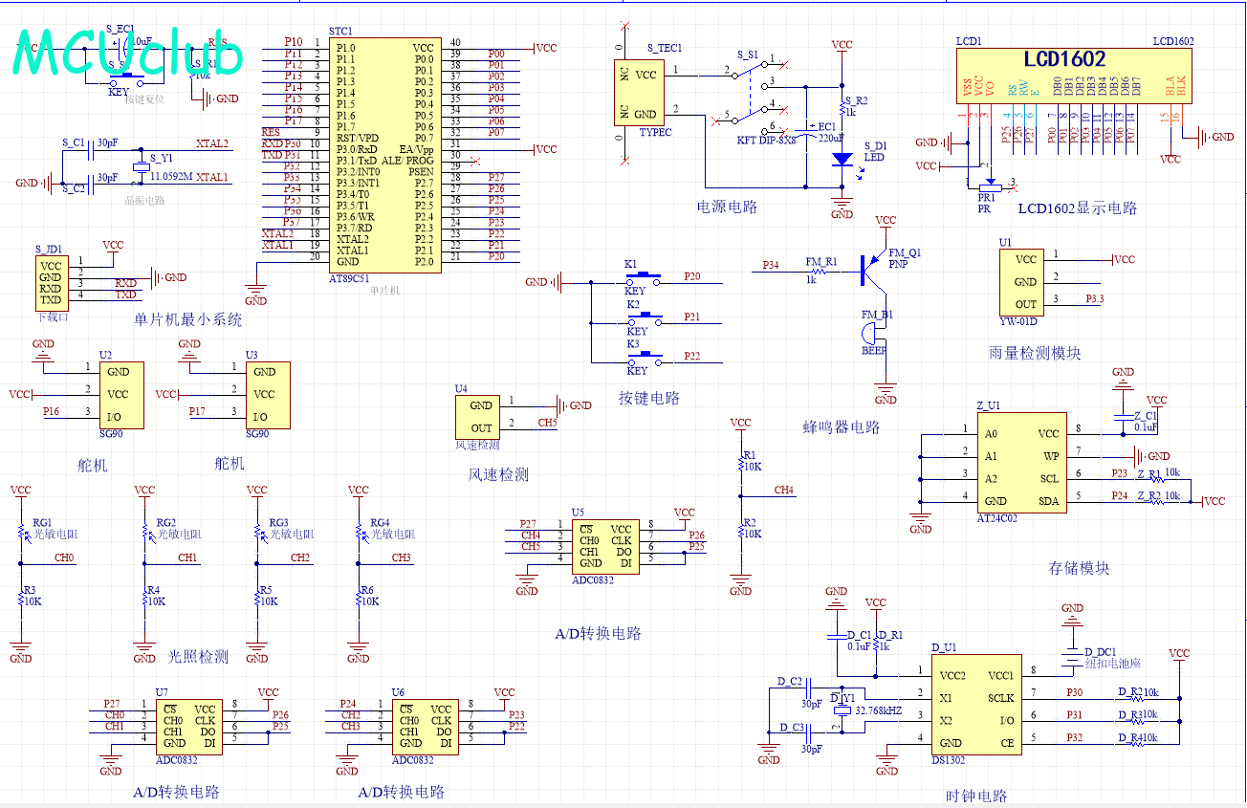Click the S_JD1 download header connector
Screen dimensions: 1247x808
coord(51,283)
